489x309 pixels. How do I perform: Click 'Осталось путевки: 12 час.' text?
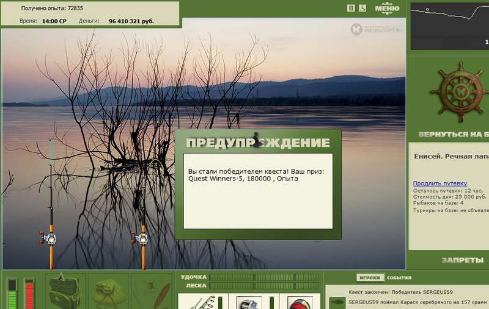[x=447, y=191]
